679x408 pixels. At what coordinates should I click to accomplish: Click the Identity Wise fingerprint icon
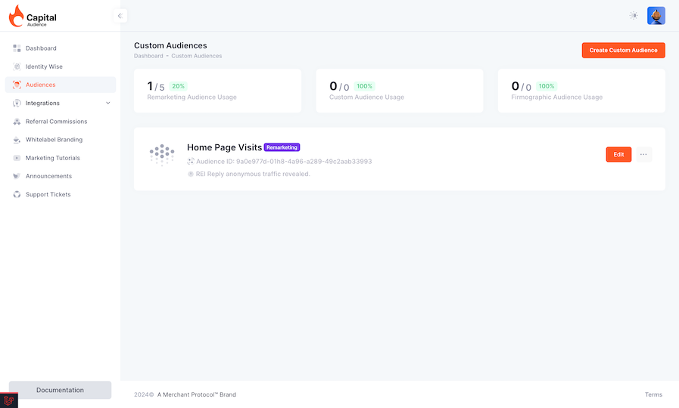[x=17, y=66]
